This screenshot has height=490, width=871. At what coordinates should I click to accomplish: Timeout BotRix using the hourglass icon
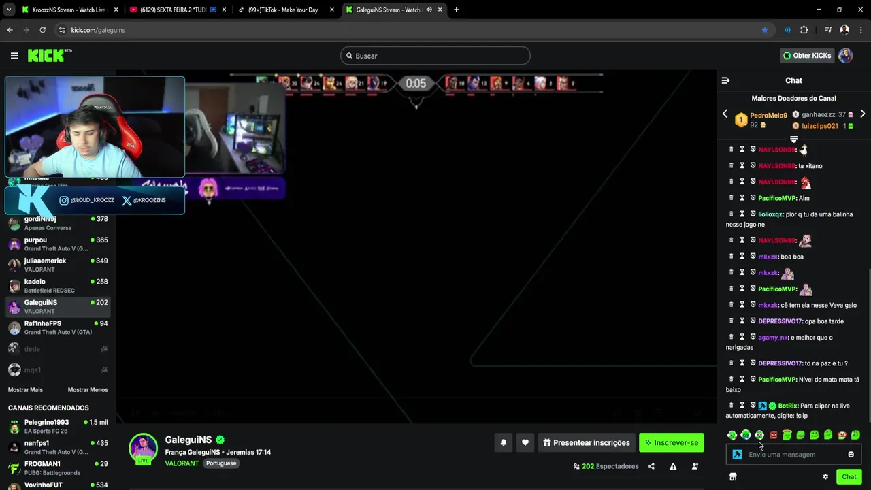click(x=742, y=405)
